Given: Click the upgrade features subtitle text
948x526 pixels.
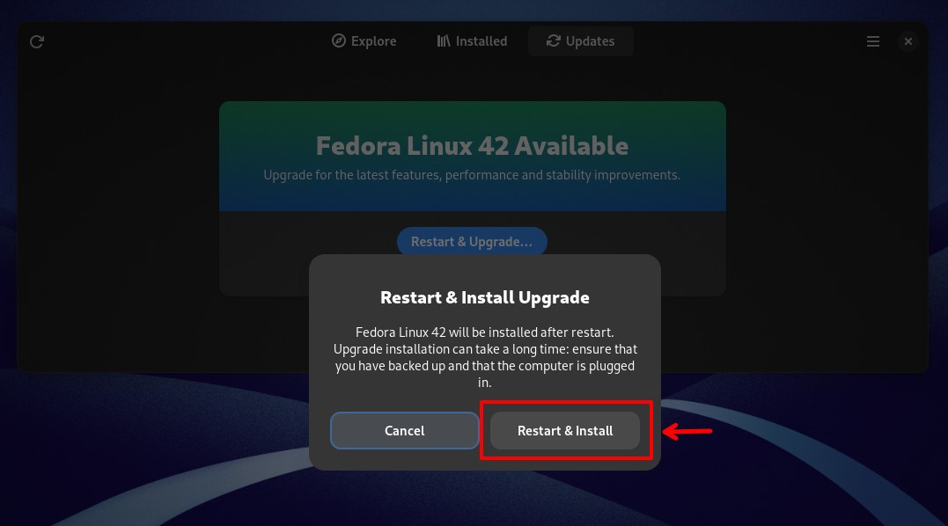Looking at the screenshot, I should tap(472, 175).
